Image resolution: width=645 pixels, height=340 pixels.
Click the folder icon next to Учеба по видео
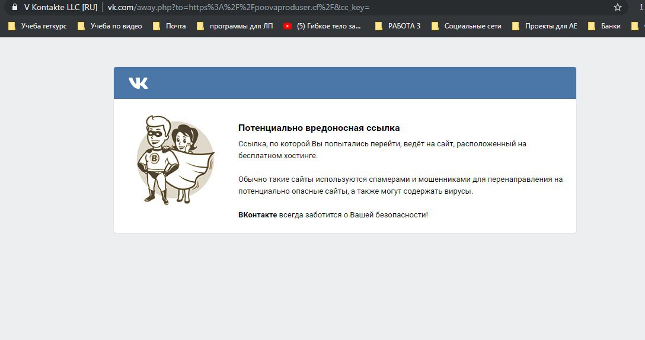tap(81, 26)
